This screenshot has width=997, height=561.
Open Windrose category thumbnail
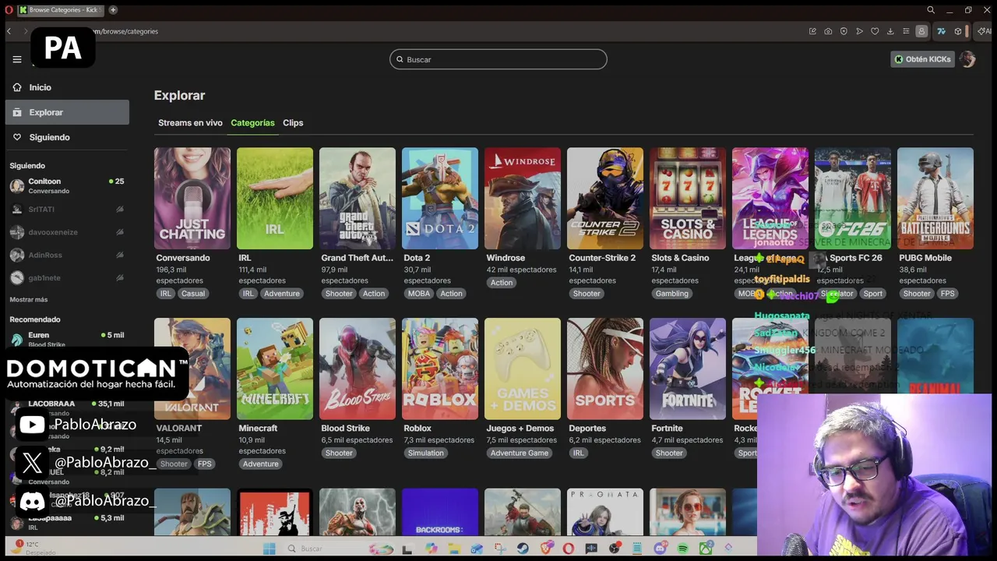click(x=523, y=199)
